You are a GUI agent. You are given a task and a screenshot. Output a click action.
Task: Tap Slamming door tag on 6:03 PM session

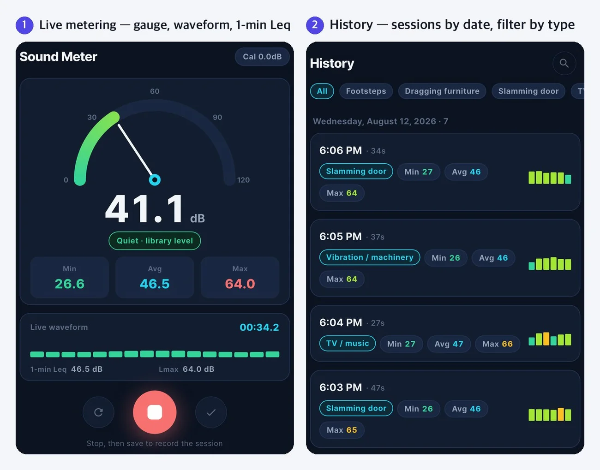pos(356,408)
